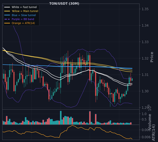Screen dimensions: 158x142
Task: Click the tallest red volume bar
Action: click(90, 118)
